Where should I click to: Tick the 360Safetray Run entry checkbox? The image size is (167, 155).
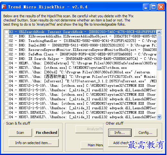[7, 63]
